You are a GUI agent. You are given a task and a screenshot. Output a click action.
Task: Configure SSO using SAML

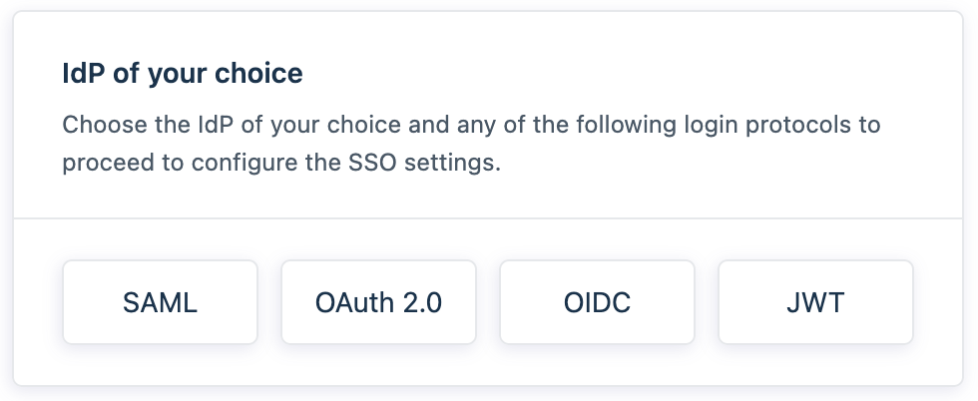160,302
